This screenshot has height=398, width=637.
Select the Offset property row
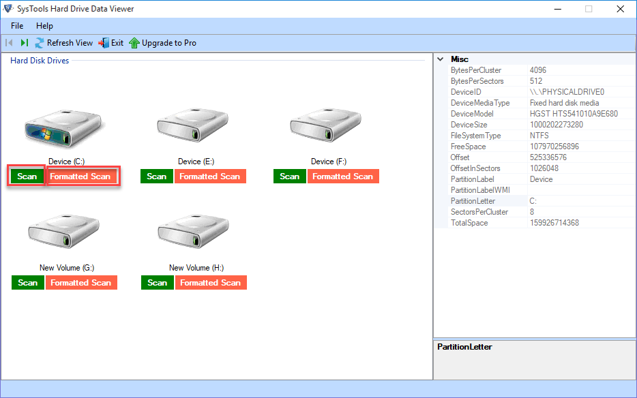(x=542, y=157)
